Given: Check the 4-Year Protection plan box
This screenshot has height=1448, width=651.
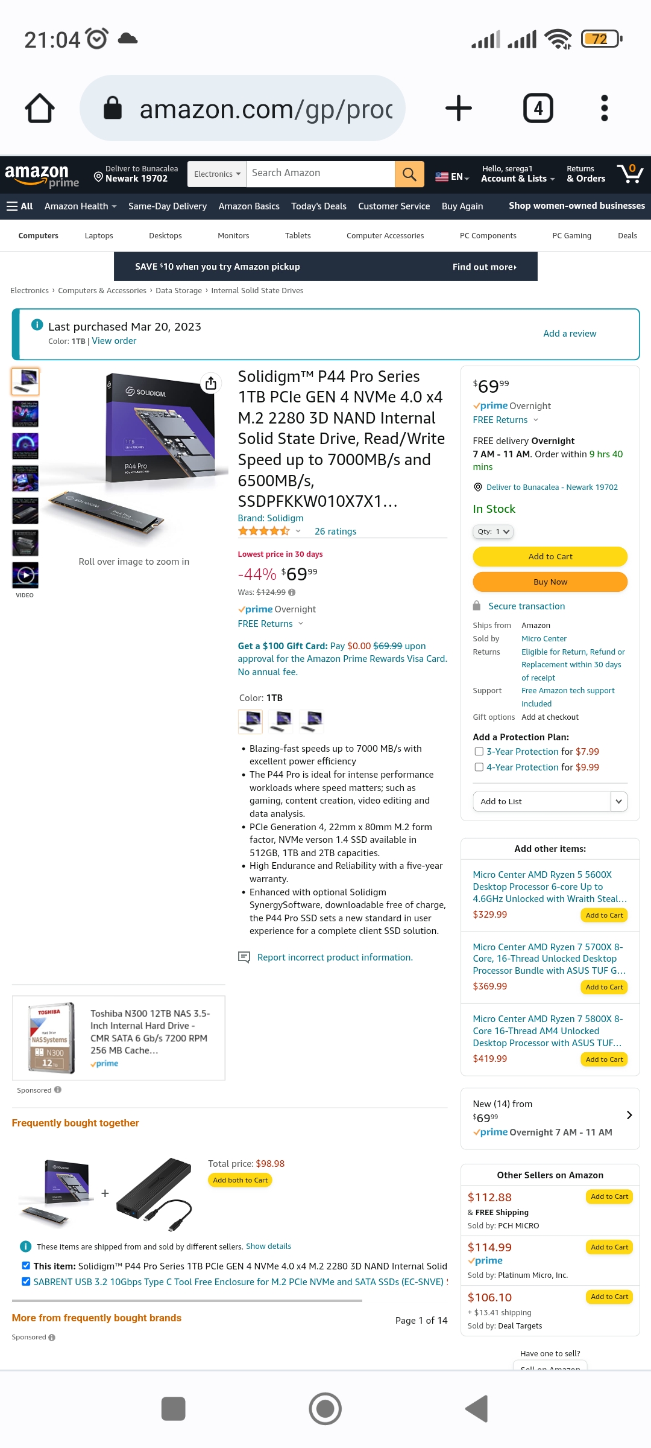Looking at the screenshot, I should click(x=479, y=767).
